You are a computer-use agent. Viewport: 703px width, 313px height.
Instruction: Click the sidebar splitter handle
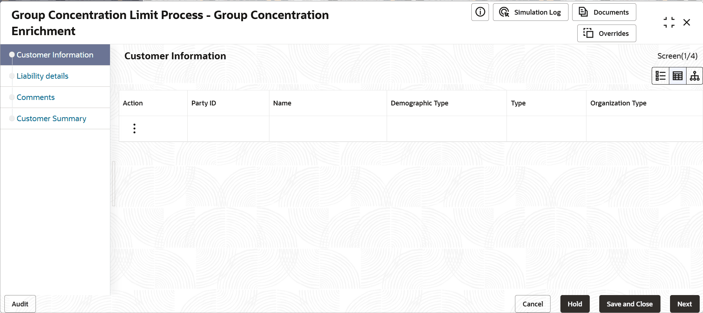(114, 184)
